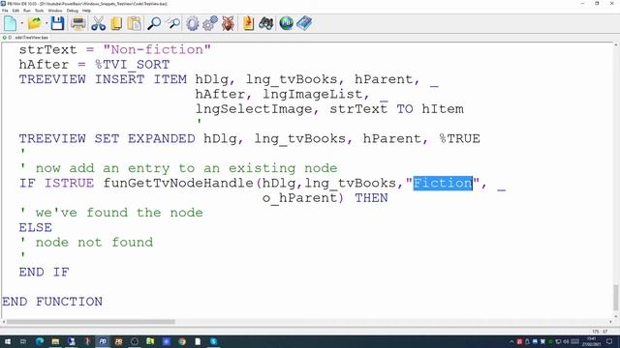Image resolution: width=620 pixels, height=348 pixels.
Task: Click the taskbar clock and date
Action: (592, 341)
